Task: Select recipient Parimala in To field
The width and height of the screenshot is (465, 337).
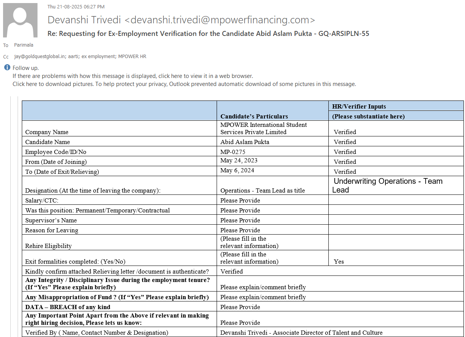Action: pos(24,45)
